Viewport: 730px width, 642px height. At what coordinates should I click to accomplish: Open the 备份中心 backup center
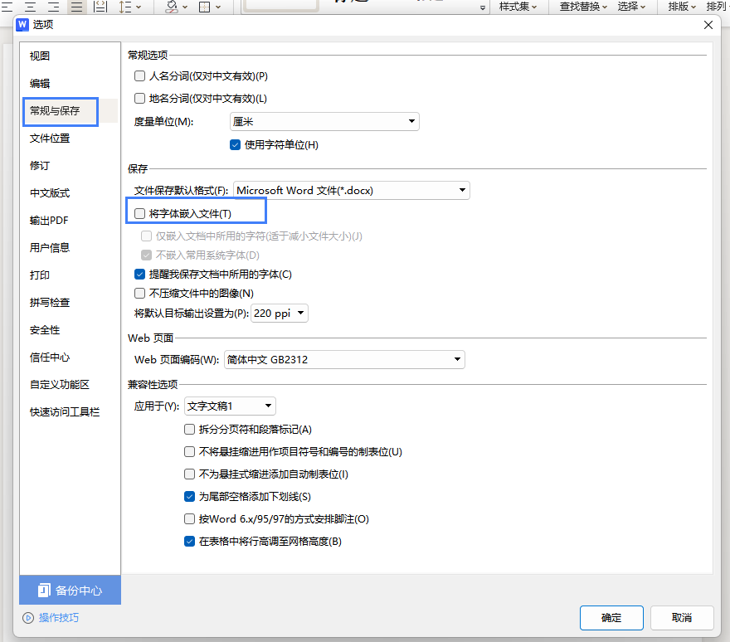71,591
